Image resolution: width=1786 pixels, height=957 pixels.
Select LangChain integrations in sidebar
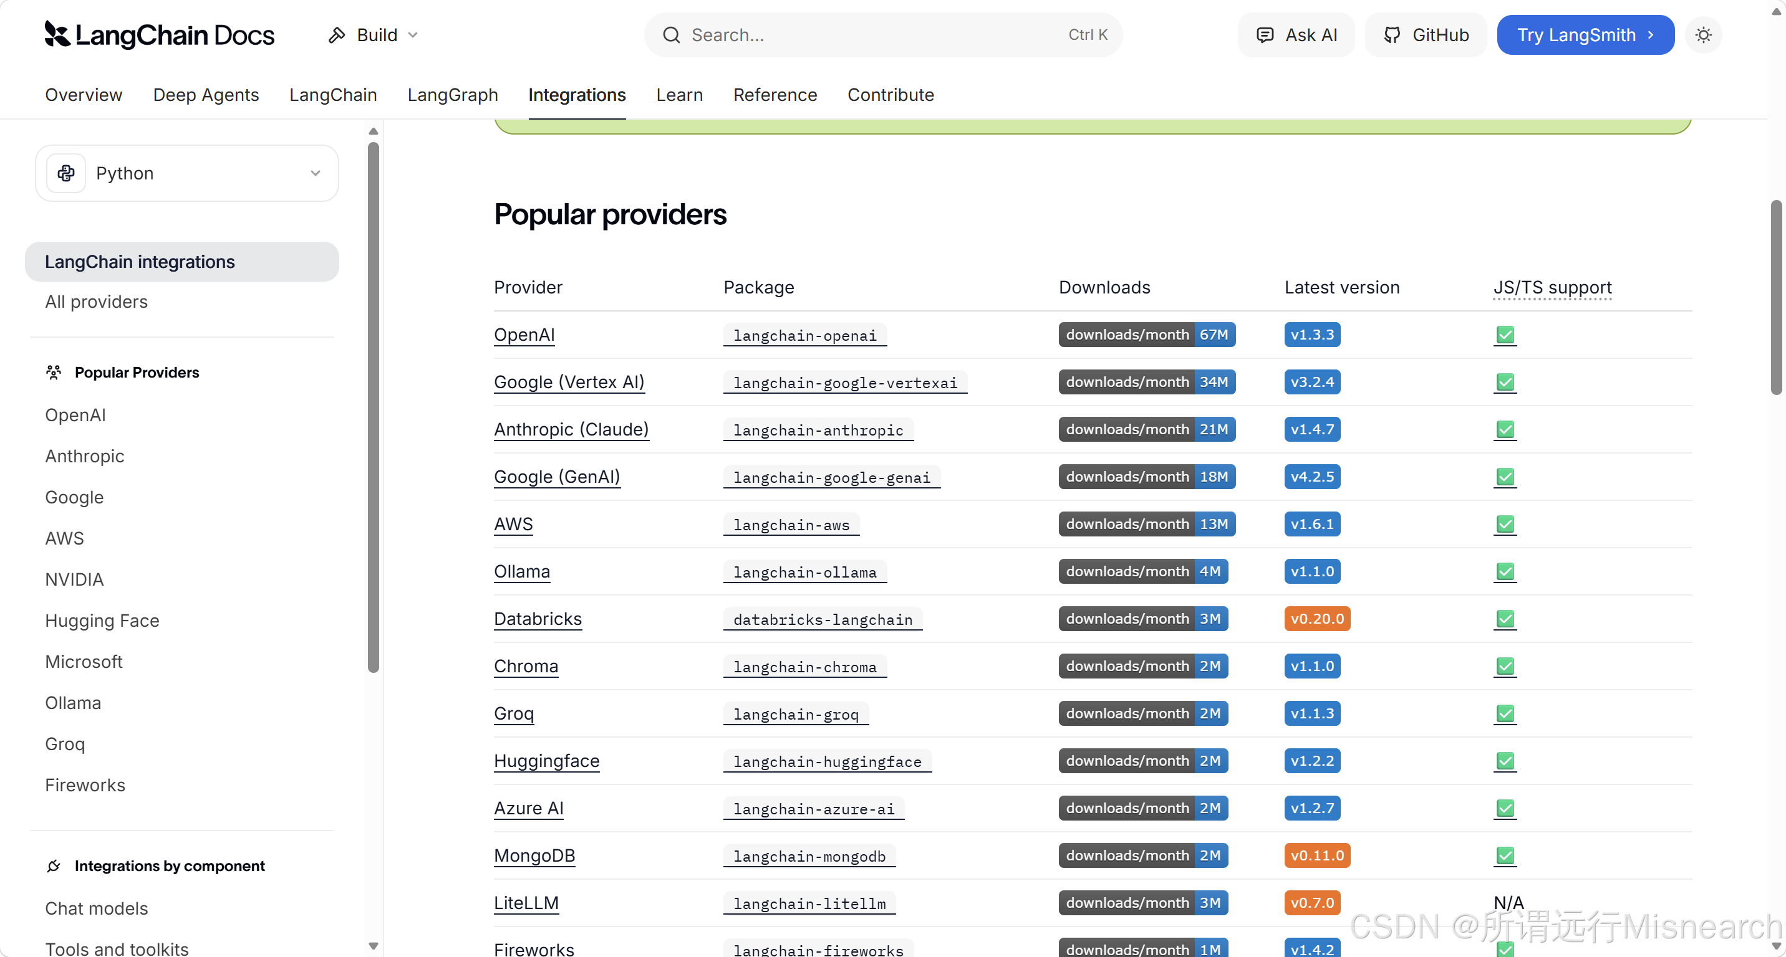point(181,262)
